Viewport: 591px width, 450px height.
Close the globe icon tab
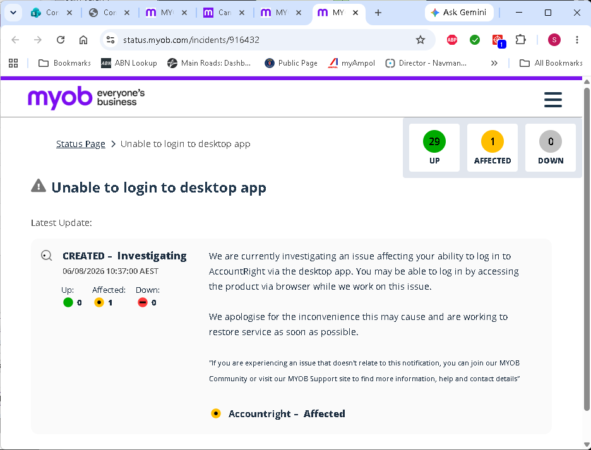127,13
